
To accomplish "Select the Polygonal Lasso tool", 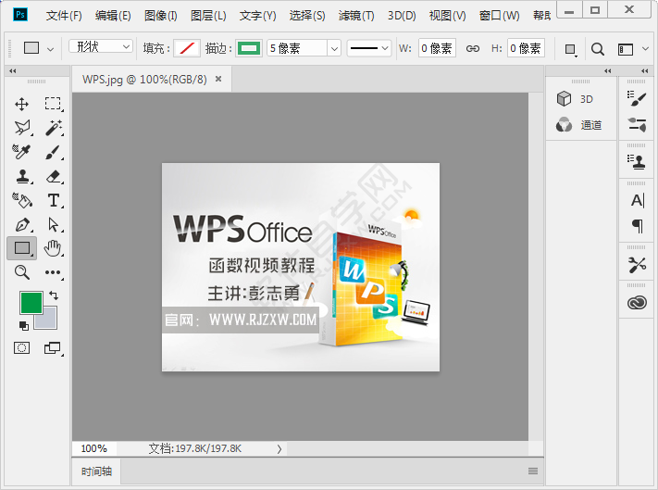I will click(x=22, y=128).
